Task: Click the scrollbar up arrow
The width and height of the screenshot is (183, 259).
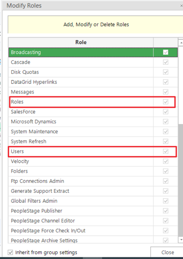Action: tap(181, 43)
